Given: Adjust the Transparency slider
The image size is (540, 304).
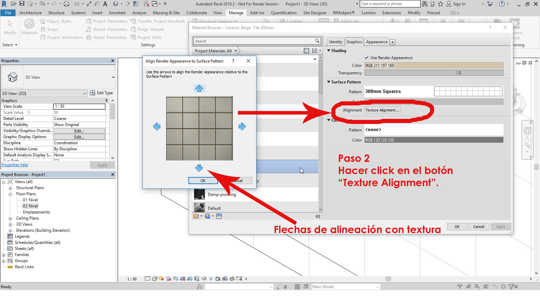Looking at the screenshot, I should click(410, 73).
